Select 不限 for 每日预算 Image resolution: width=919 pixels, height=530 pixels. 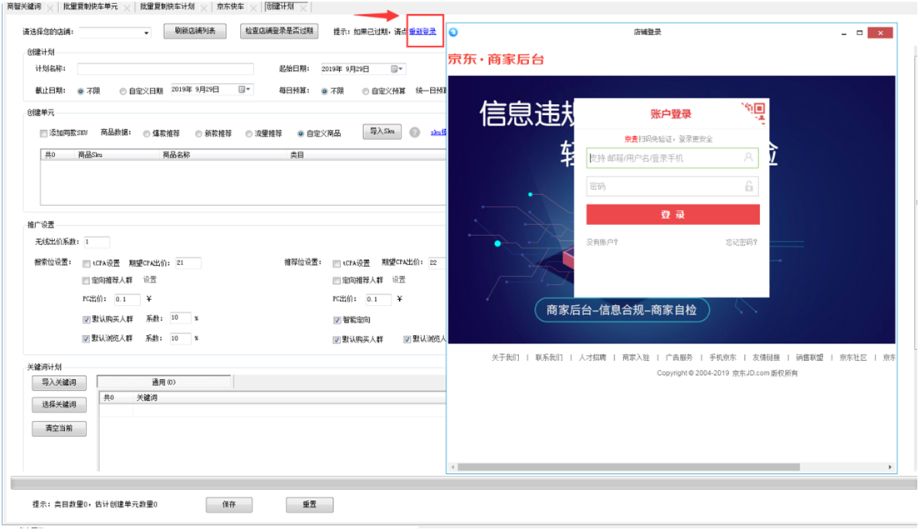324,92
